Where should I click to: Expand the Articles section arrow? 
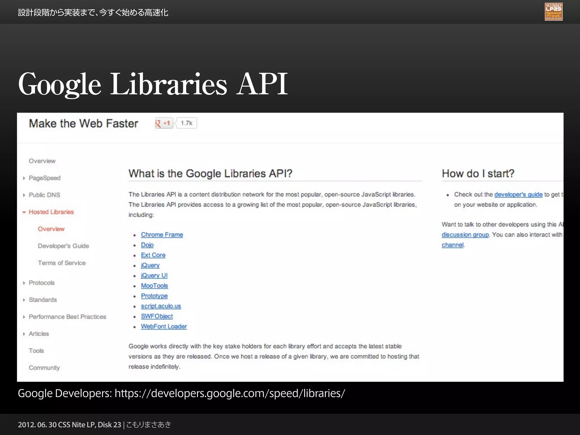(24, 334)
